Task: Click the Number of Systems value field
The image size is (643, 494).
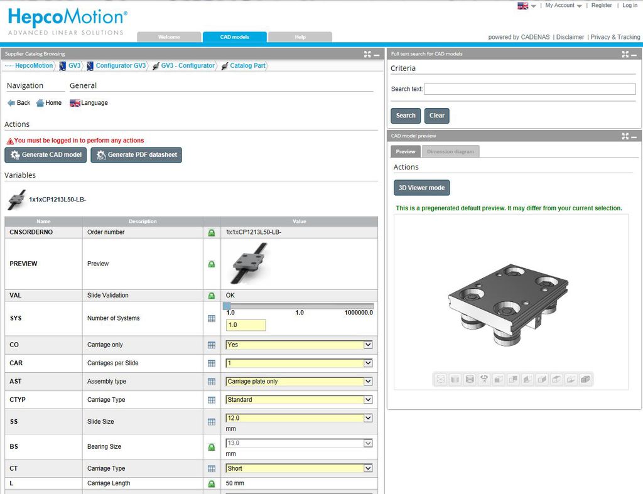Action: pyautogui.click(x=246, y=325)
